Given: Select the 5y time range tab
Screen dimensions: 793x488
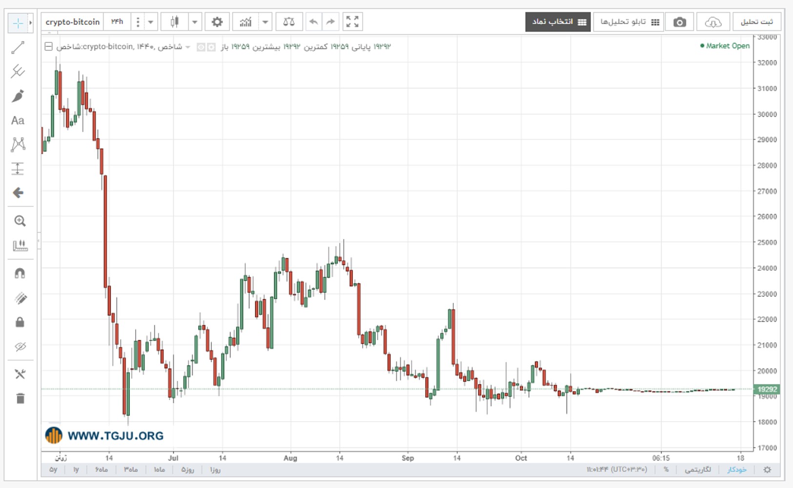Looking at the screenshot, I should (x=53, y=469).
